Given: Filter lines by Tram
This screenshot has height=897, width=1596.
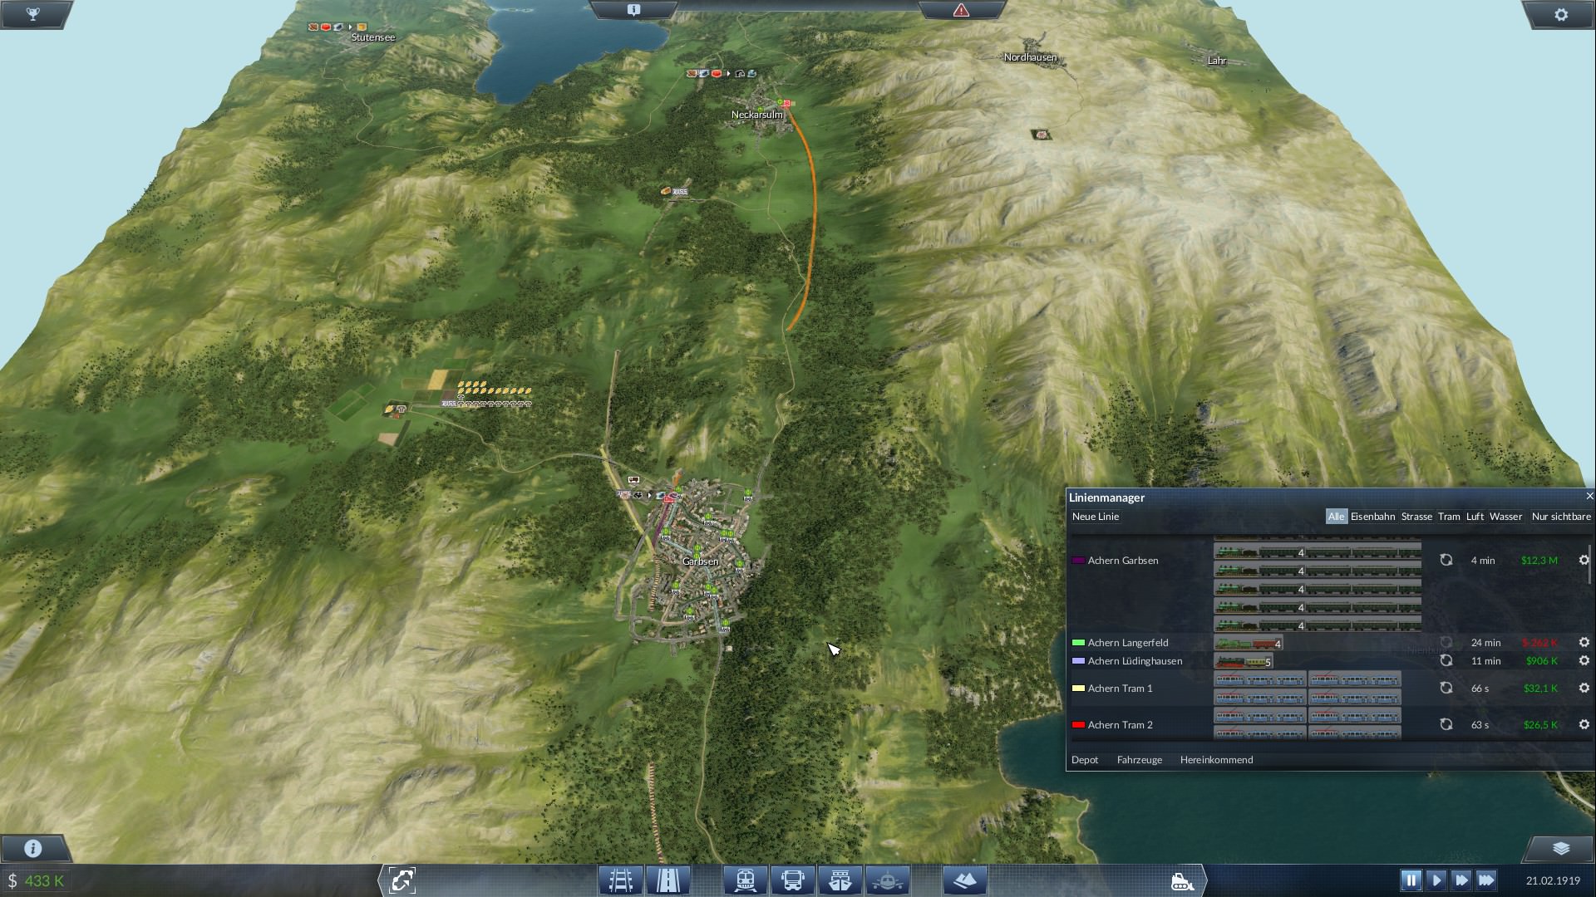Looking at the screenshot, I should (1449, 517).
